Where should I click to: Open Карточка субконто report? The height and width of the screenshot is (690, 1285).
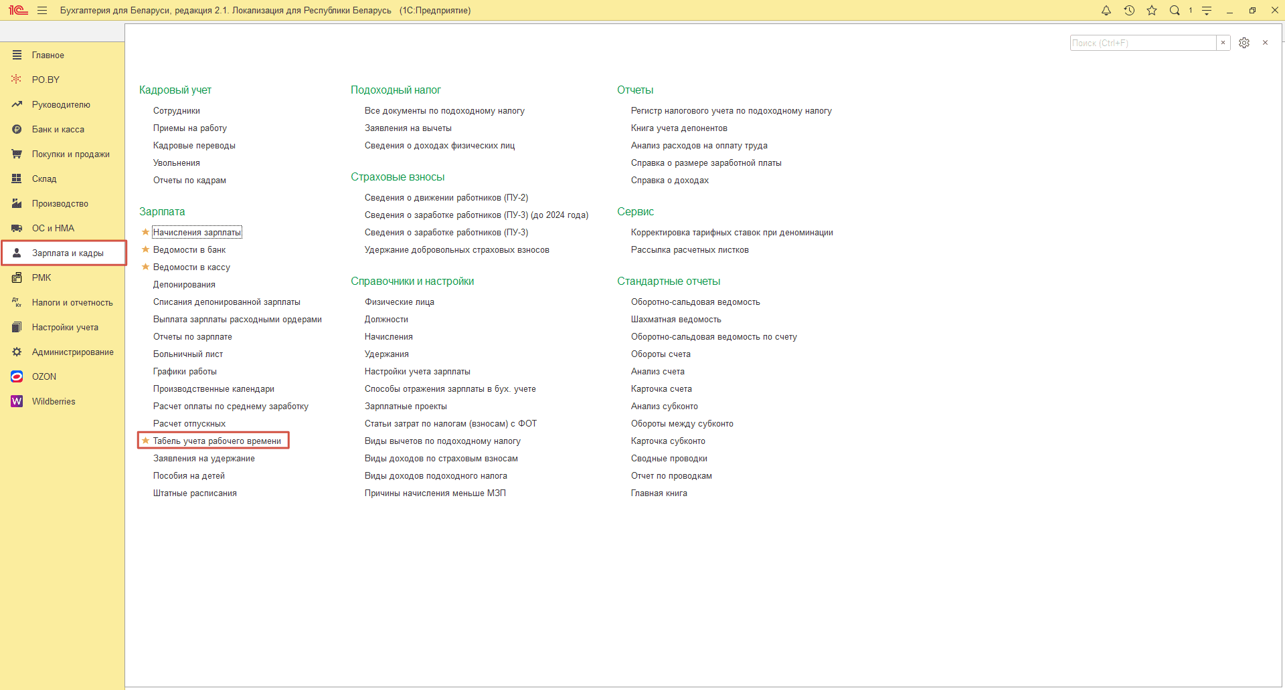[668, 441]
